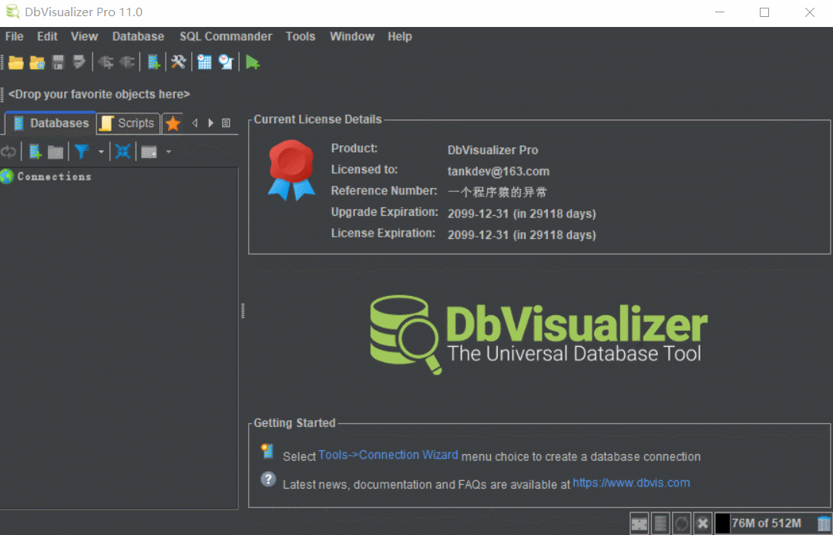Open Tool Properties via the wrench icon

(x=178, y=62)
